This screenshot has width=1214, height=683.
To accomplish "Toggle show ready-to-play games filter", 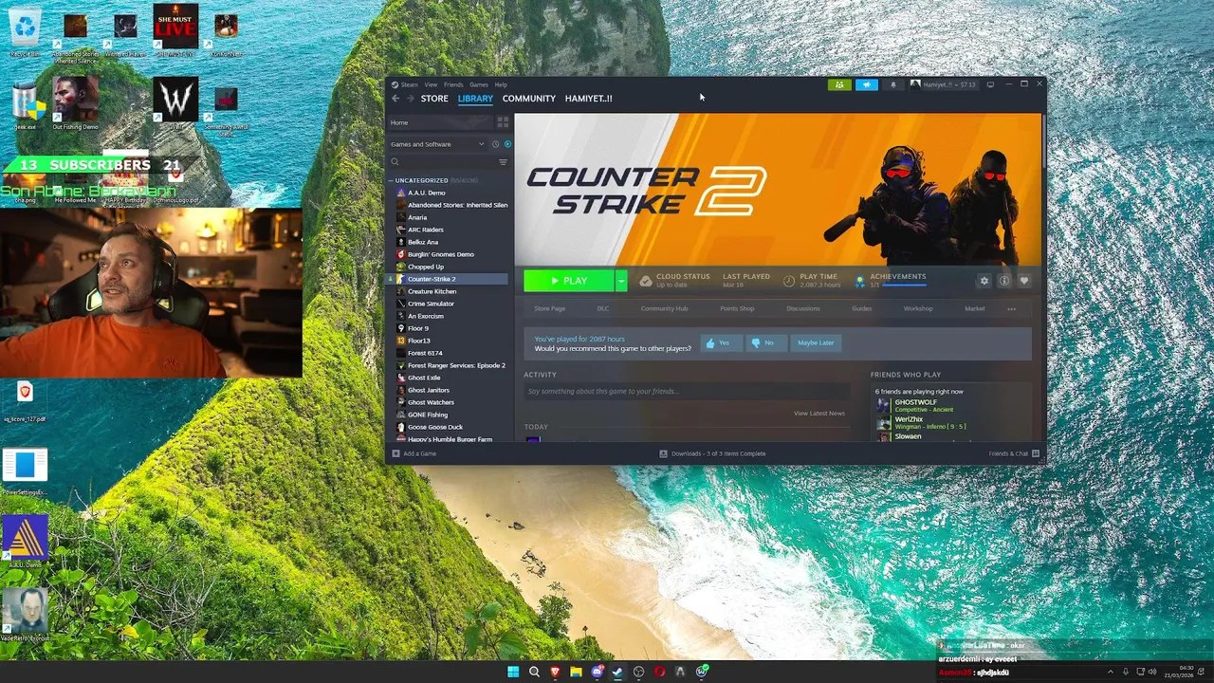I will pyautogui.click(x=507, y=144).
